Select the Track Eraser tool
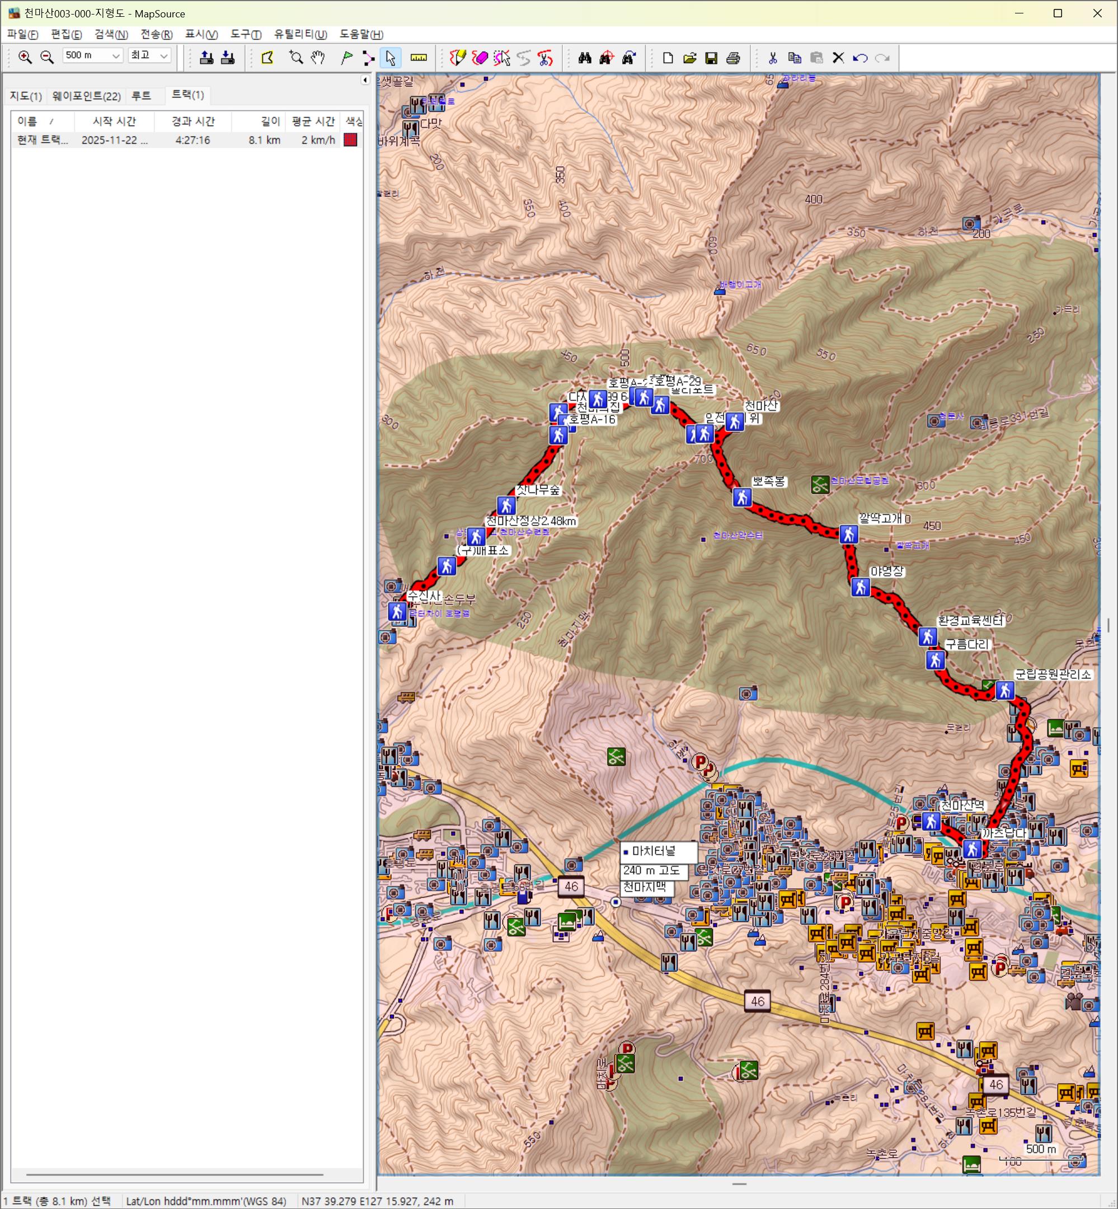Screen dimensions: 1118x1209 (x=480, y=58)
